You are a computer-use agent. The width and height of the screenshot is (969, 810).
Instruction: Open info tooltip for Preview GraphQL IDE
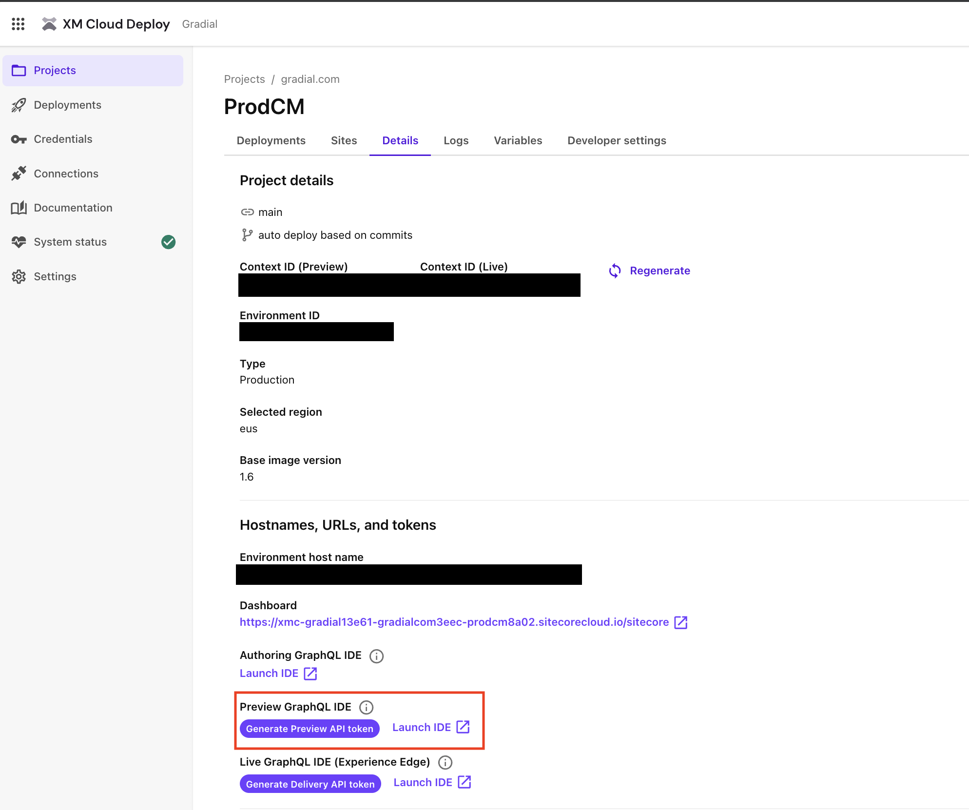[x=366, y=707]
